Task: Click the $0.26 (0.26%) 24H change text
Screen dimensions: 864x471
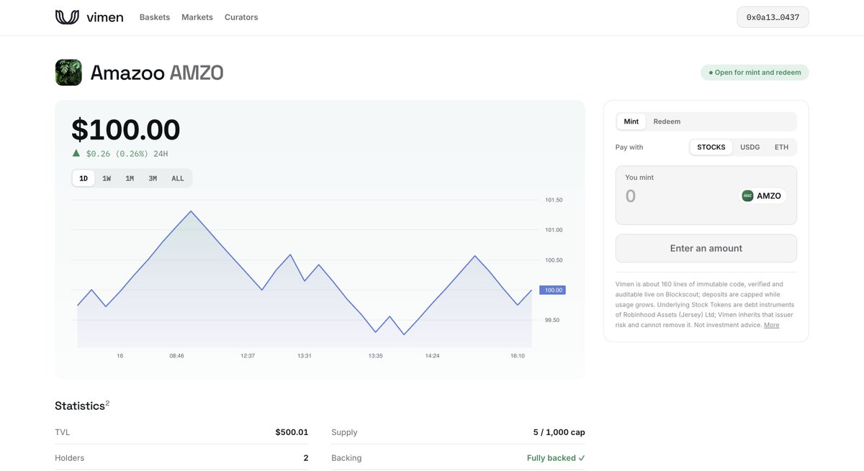Action: click(127, 153)
